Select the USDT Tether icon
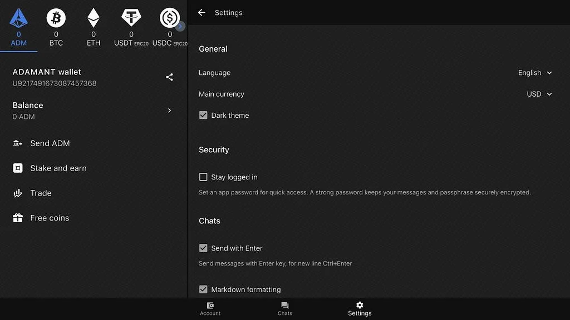Screen dimensions: 570x320 tap(131, 17)
